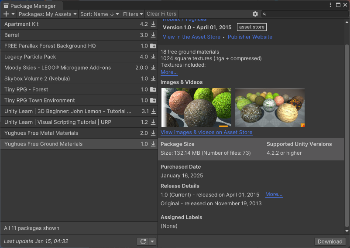Select Tiny RPG - Forest package
The image size is (350, 248).
[x=79, y=89]
